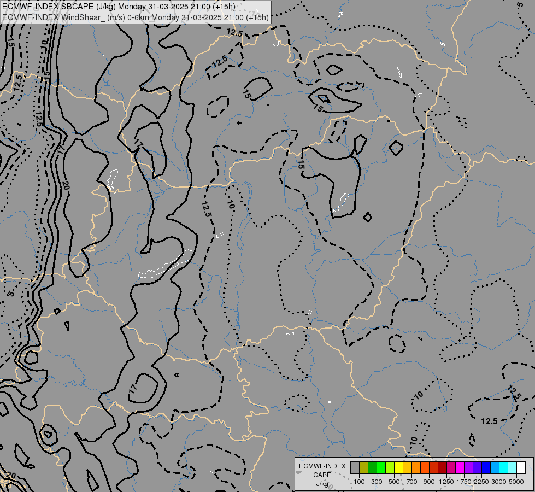
Task: Select the indigo swatch left of 2250
Action: 477,467
